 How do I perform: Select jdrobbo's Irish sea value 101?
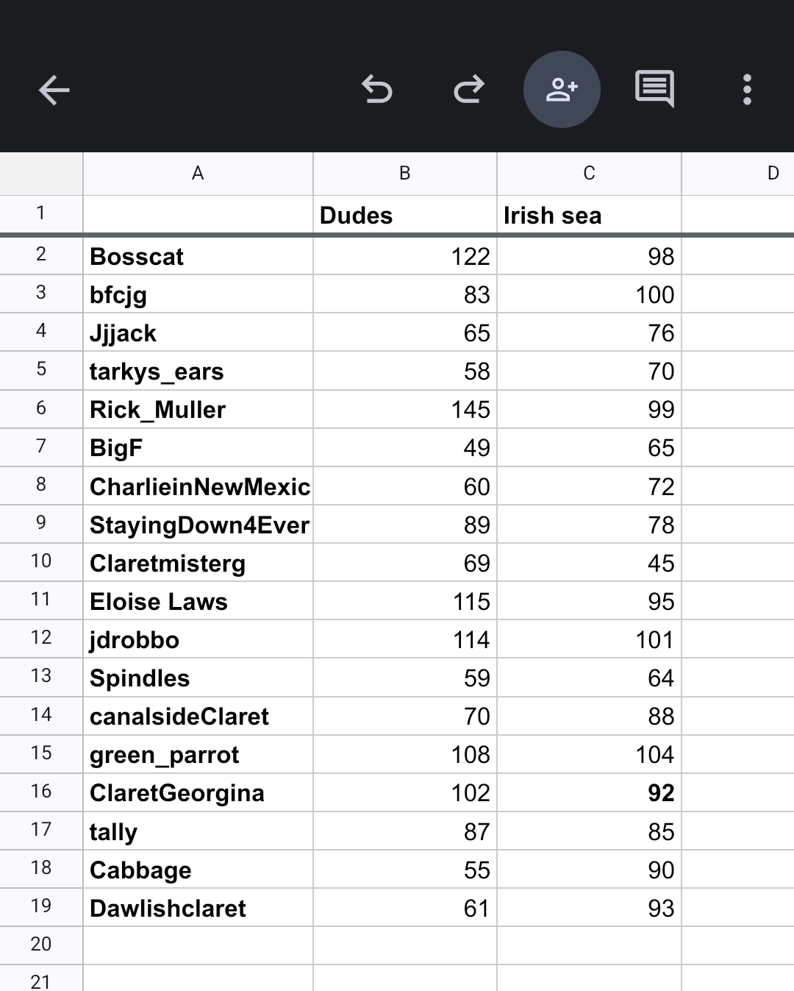tap(589, 639)
